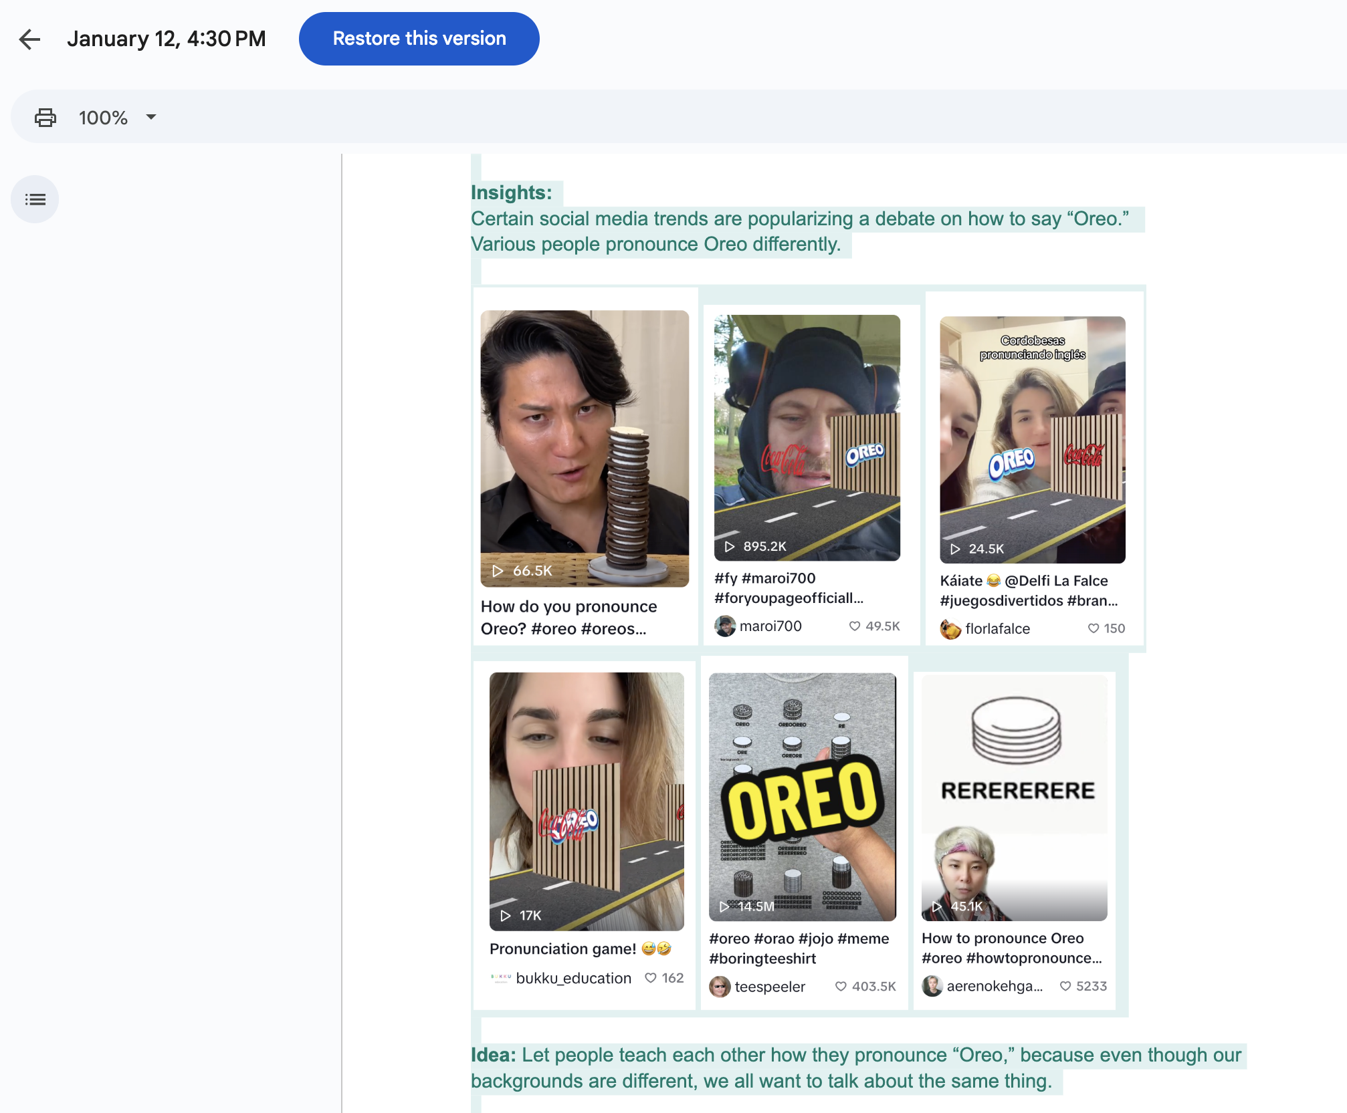1347x1113 pixels.
Task: Click florlafalce profile avatar
Action: 950,628
